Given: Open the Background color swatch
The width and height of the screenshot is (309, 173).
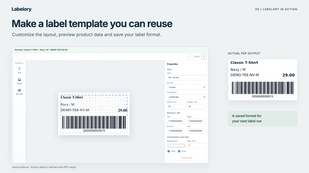Looking at the screenshot, I should click(176, 146).
